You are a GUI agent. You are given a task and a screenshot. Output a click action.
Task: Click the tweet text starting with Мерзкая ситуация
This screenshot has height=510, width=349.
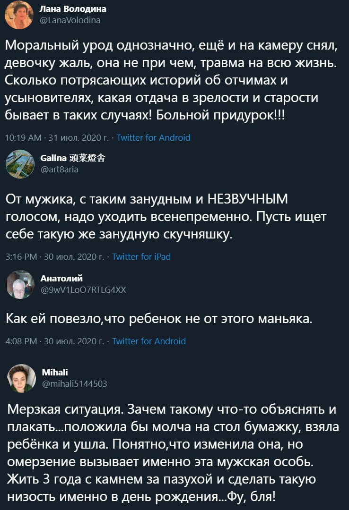tap(173, 453)
